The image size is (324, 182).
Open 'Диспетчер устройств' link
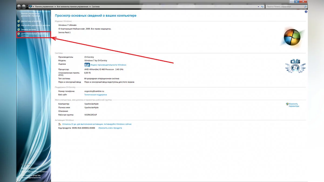[x=31, y=21]
